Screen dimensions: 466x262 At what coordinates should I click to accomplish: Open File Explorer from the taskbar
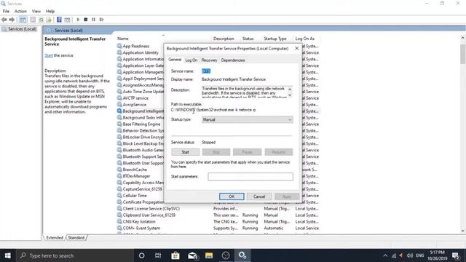click(x=209, y=255)
